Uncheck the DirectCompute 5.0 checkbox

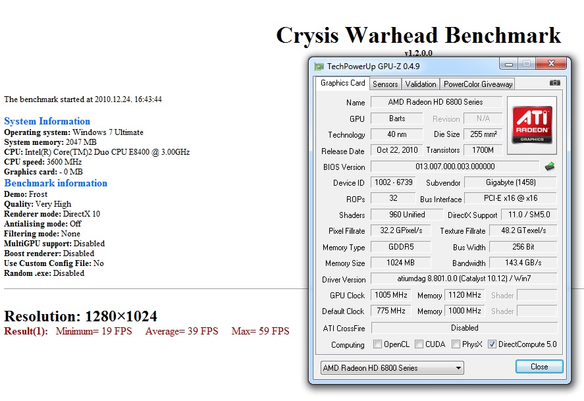tap(492, 344)
